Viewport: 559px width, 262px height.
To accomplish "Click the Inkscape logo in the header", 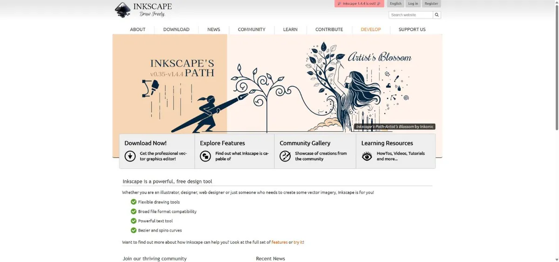I will 143,10.
